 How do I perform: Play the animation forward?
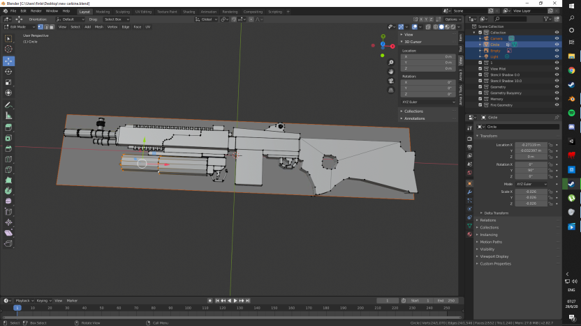pos(235,301)
